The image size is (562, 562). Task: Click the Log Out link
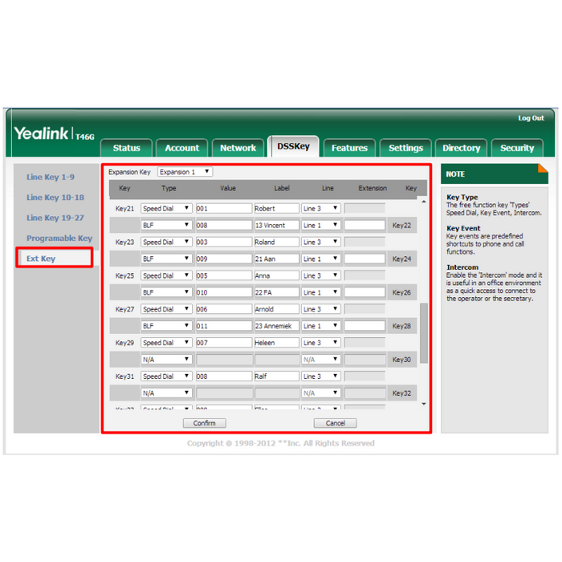531,118
